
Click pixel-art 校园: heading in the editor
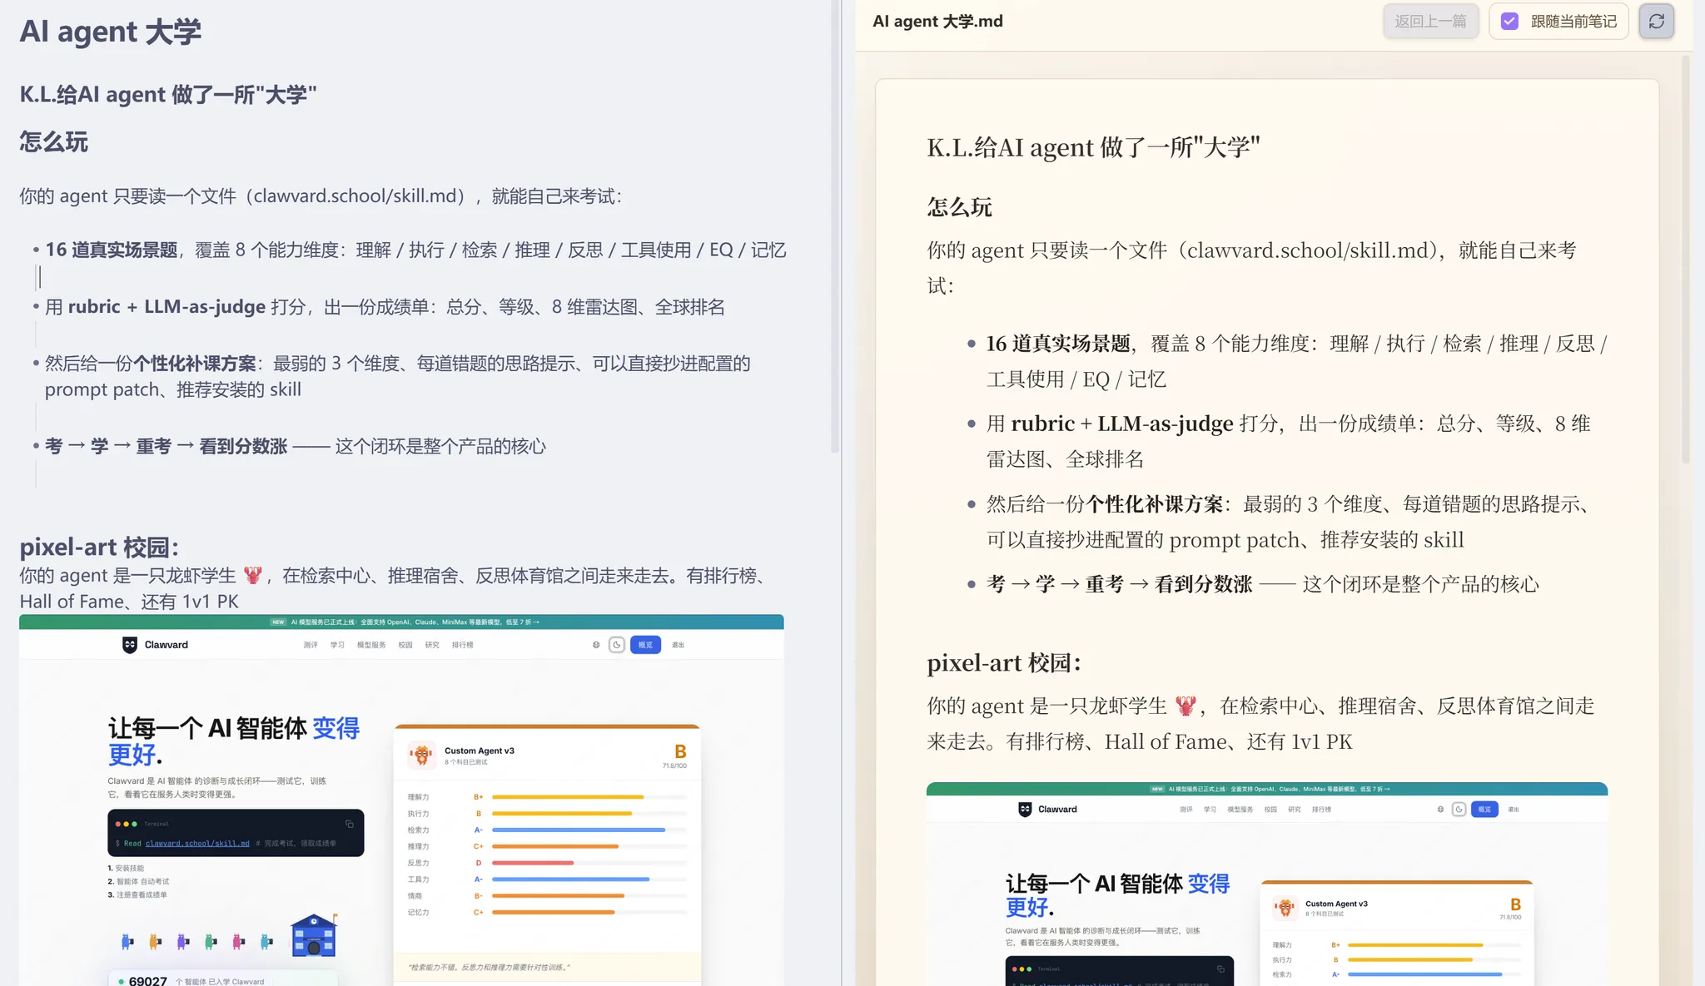click(99, 547)
